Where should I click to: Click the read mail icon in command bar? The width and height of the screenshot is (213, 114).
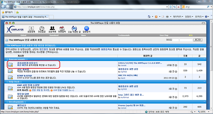pyautogui.click(x=163, y=16)
